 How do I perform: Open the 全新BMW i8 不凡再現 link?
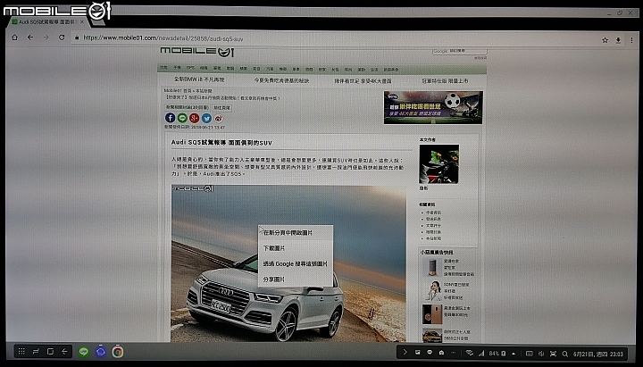[x=199, y=79]
